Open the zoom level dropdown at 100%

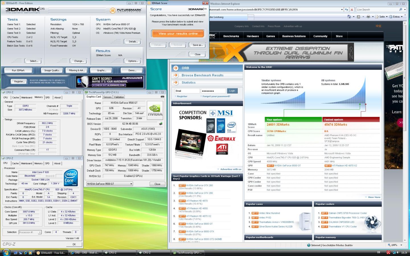point(401,245)
